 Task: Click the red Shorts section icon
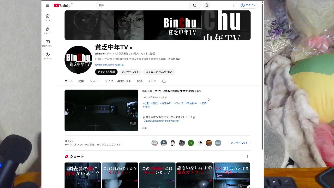pos(67,157)
